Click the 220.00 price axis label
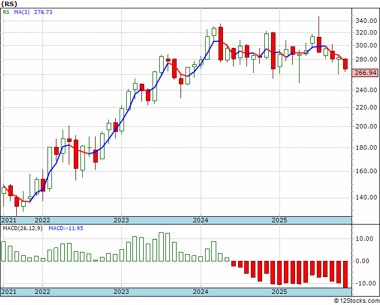This screenshot has width=380, height=305. coord(366,107)
